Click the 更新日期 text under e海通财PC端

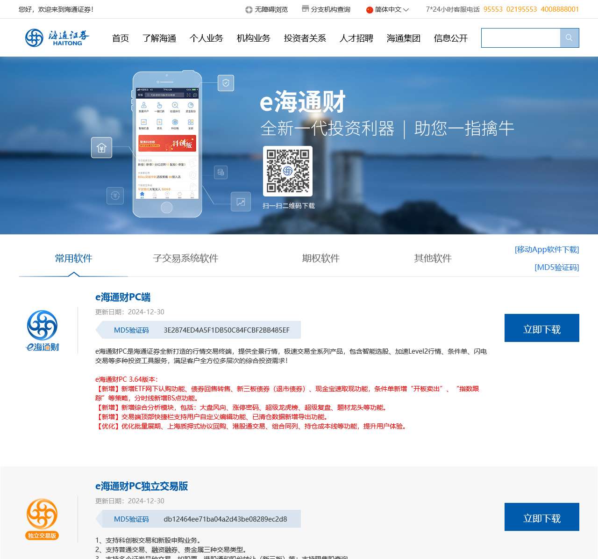[x=130, y=312]
